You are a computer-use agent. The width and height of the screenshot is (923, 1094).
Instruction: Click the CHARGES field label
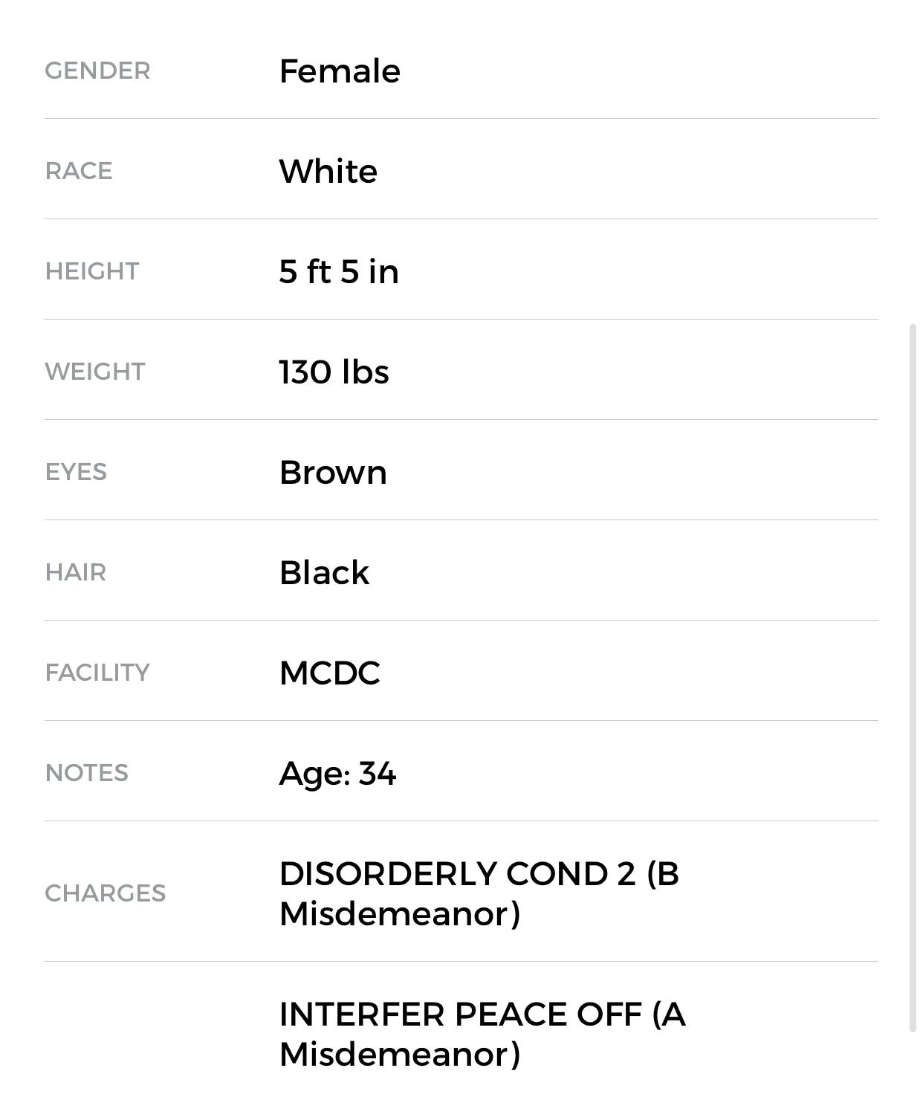[x=105, y=893]
